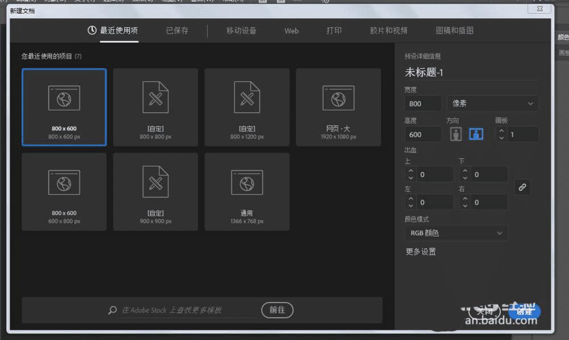Select the 网页-大 1920 x 1080 preset
The height and width of the screenshot is (340, 569).
point(338,107)
